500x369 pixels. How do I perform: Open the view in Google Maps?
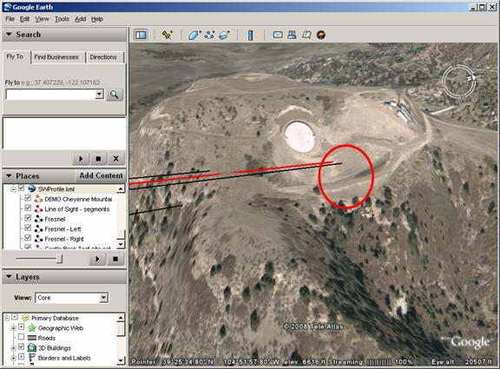click(x=306, y=35)
